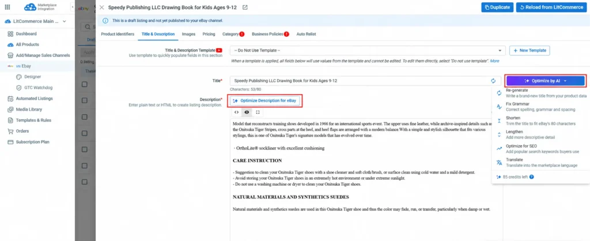Open the Optimize by AI dropdown button
This screenshot has width=590, height=241.
(545, 80)
